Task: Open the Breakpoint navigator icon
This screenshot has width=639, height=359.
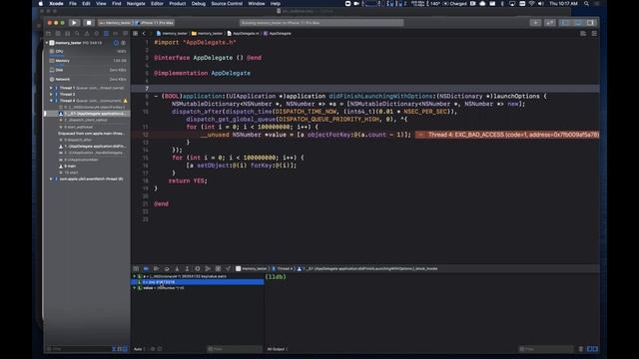Action: pos(116,33)
